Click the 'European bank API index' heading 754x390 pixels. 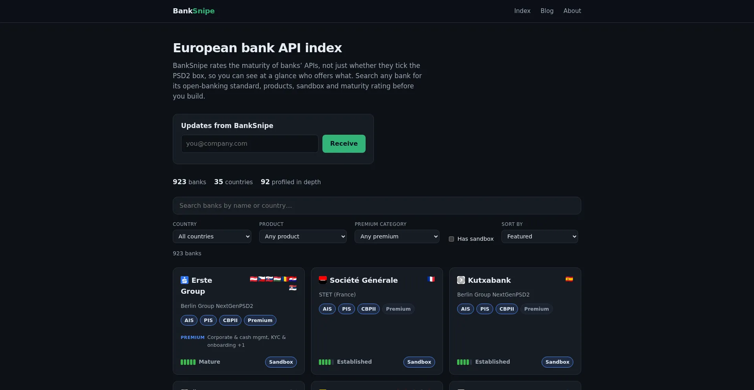click(x=257, y=48)
